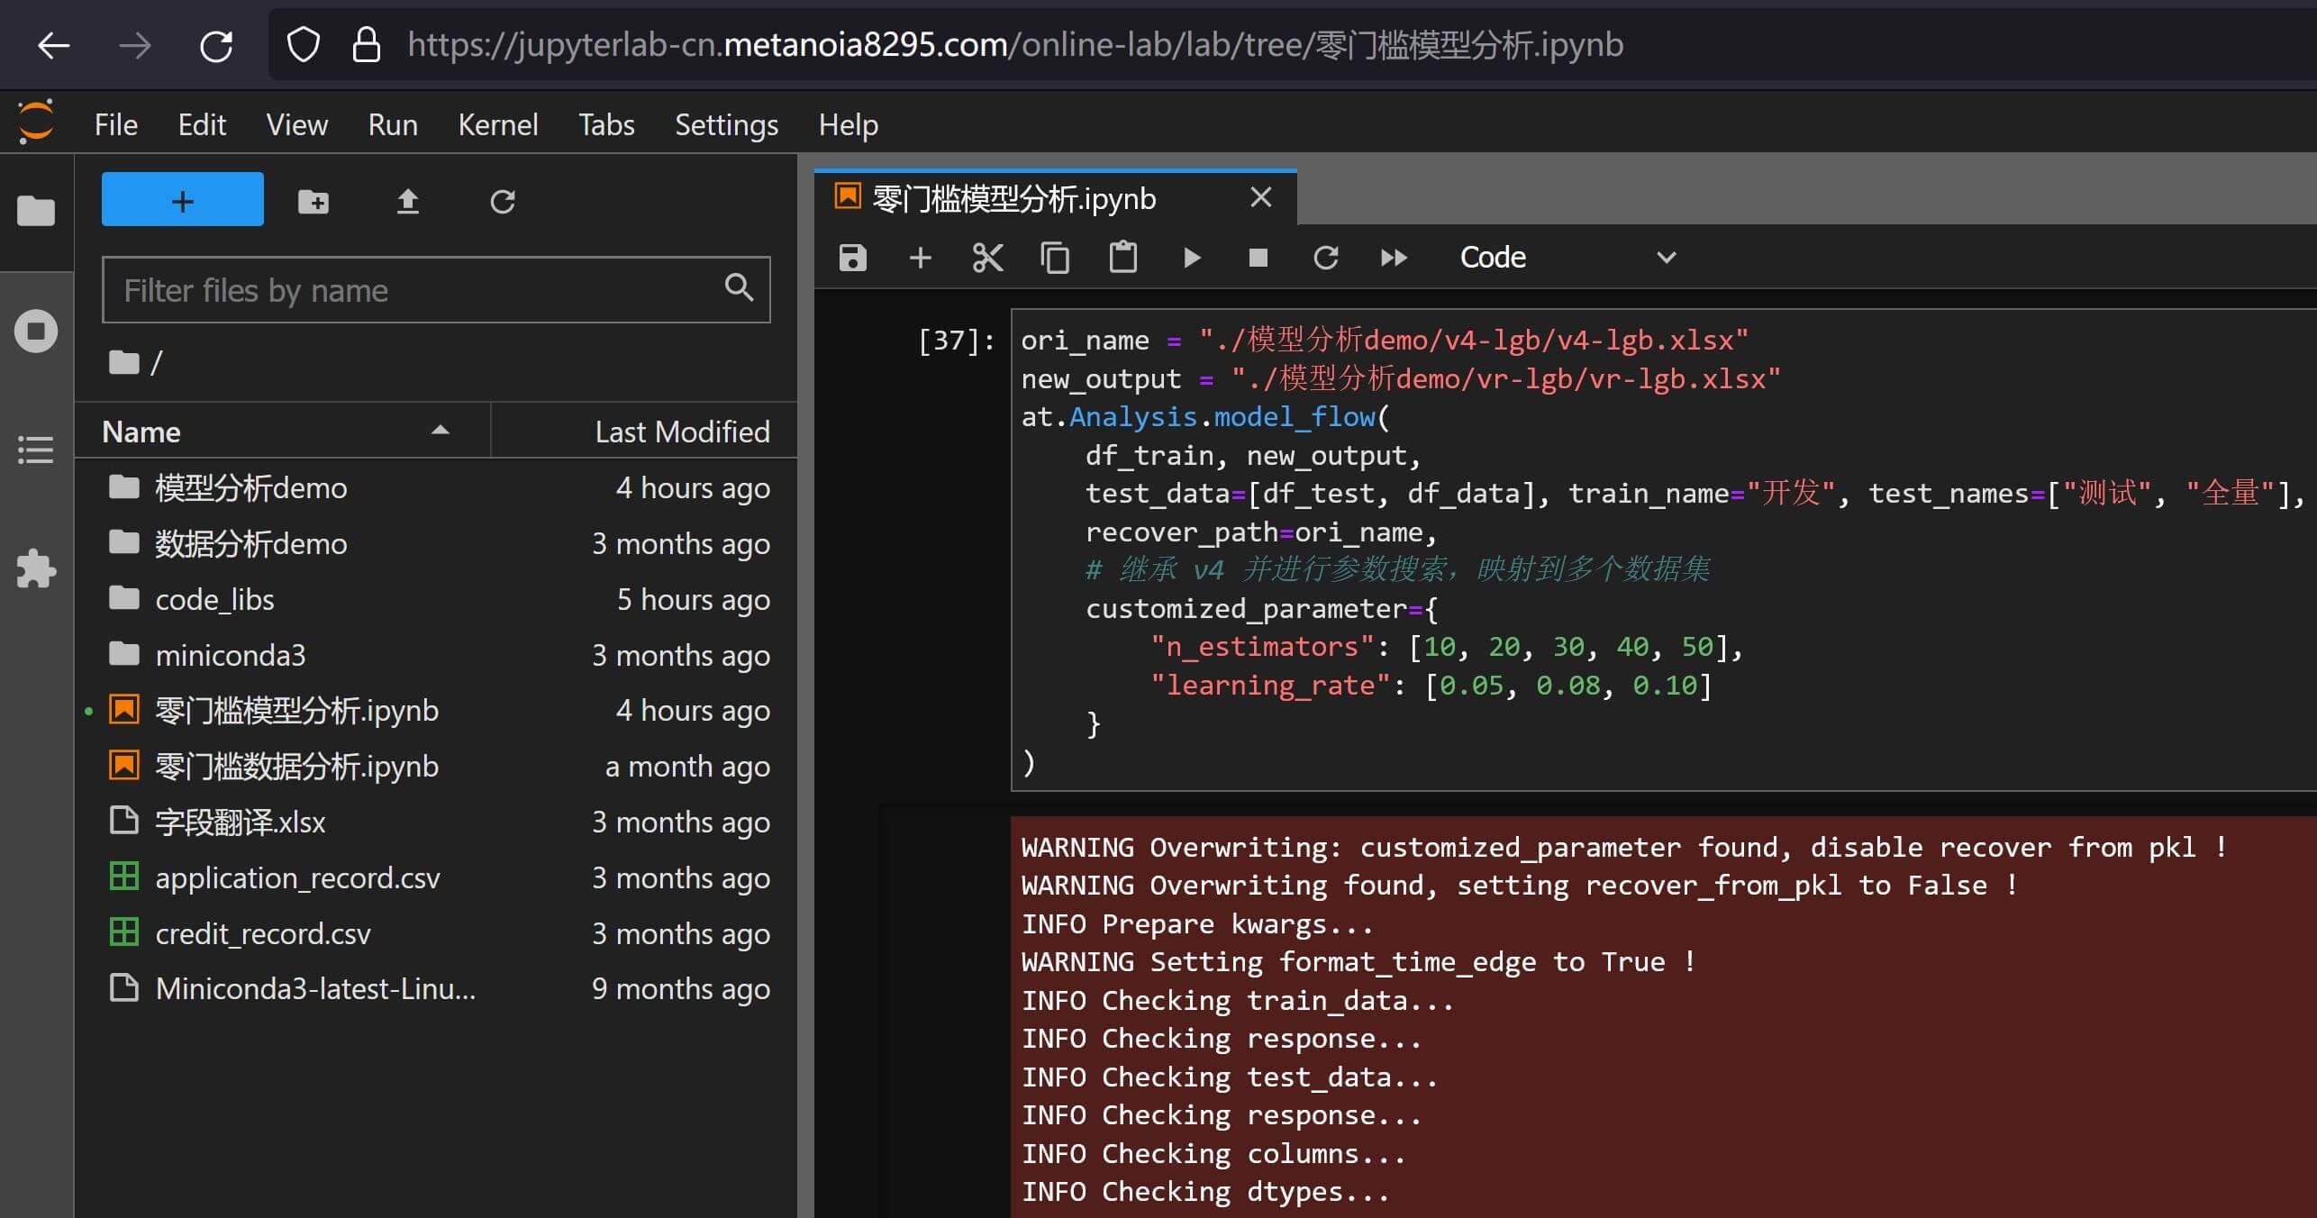Open the Running Terminals and Kernels sidebar
Screen dimensions: 2317x1218
click(x=36, y=331)
